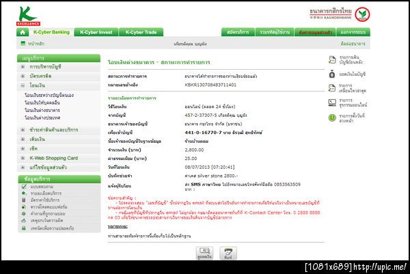
Task: Select the SMS phone number 0853563509
Action: tap(287, 184)
